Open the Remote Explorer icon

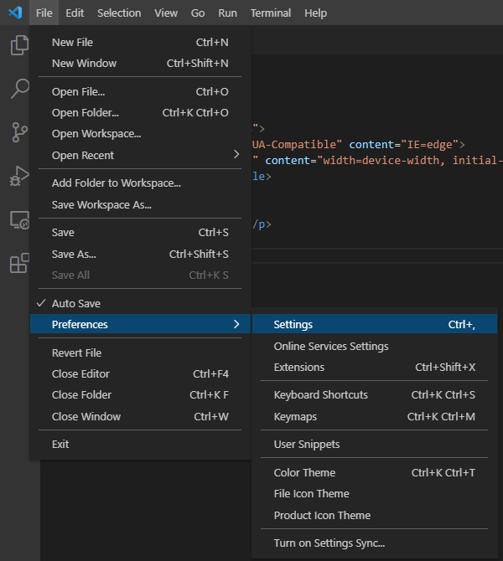click(x=19, y=219)
